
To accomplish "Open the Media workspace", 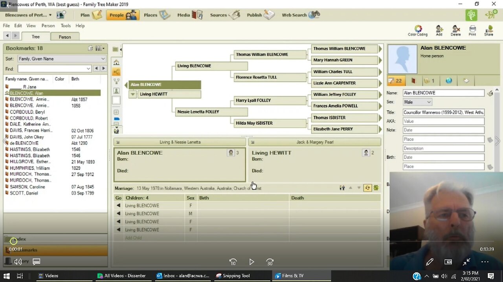I will click(x=190, y=15).
